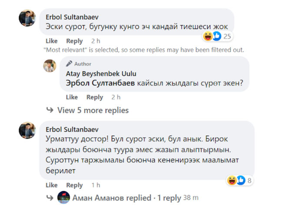Reply to Erbol's second comment
Image resolution: width=282 pixels, height=217 pixels.
(74, 185)
